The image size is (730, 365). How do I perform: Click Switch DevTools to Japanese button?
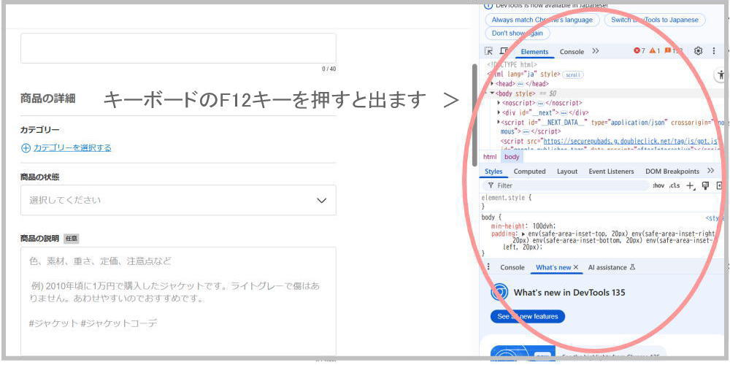click(x=655, y=20)
